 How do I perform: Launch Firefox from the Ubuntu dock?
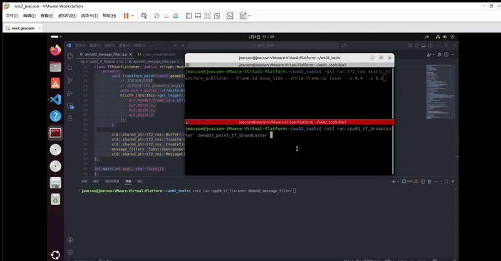[55, 50]
